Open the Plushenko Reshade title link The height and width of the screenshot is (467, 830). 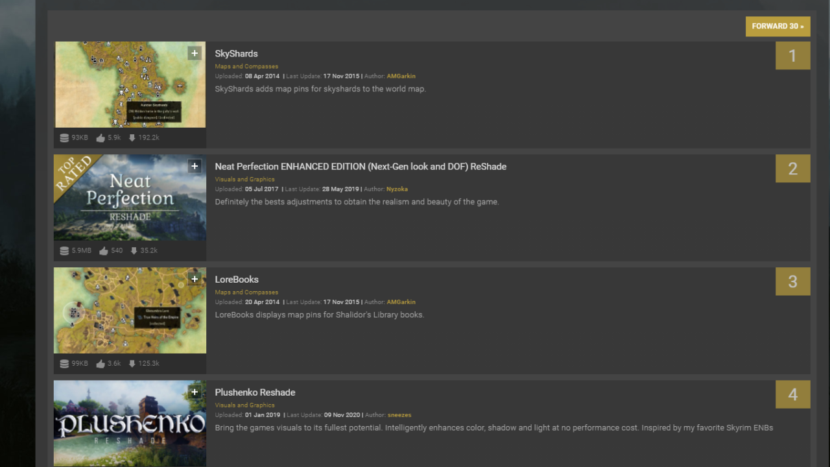(x=255, y=392)
